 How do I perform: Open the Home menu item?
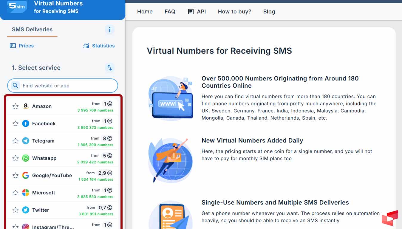pyautogui.click(x=145, y=12)
